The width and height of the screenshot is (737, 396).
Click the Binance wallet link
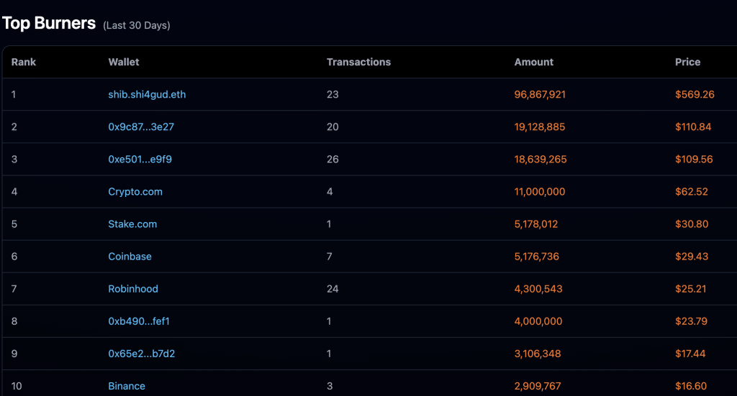pyautogui.click(x=127, y=386)
